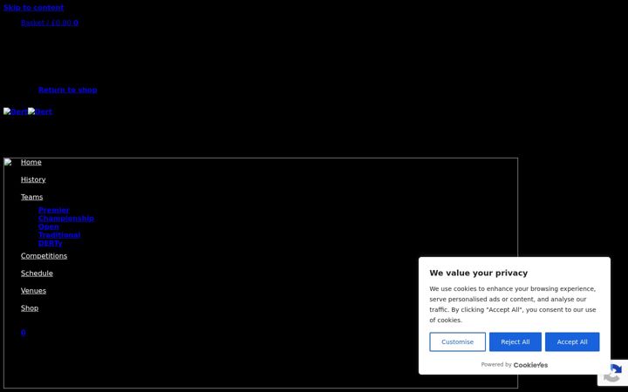Open the Shop menu item
The height and width of the screenshot is (392, 628).
click(30, 308)
